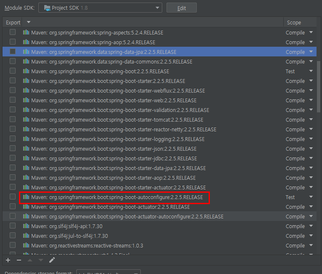This screenshot has width=322, height=274.
Task: Open scope dropdown for slf4j-api
Action: tap(311, 226)
